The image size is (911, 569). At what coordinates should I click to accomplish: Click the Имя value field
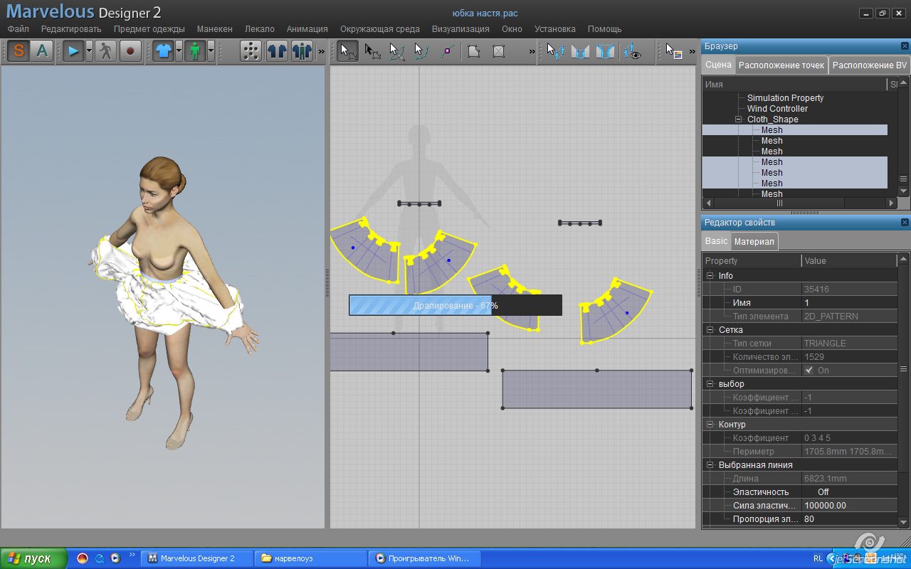pyautogui.click(x=847, y=303)
